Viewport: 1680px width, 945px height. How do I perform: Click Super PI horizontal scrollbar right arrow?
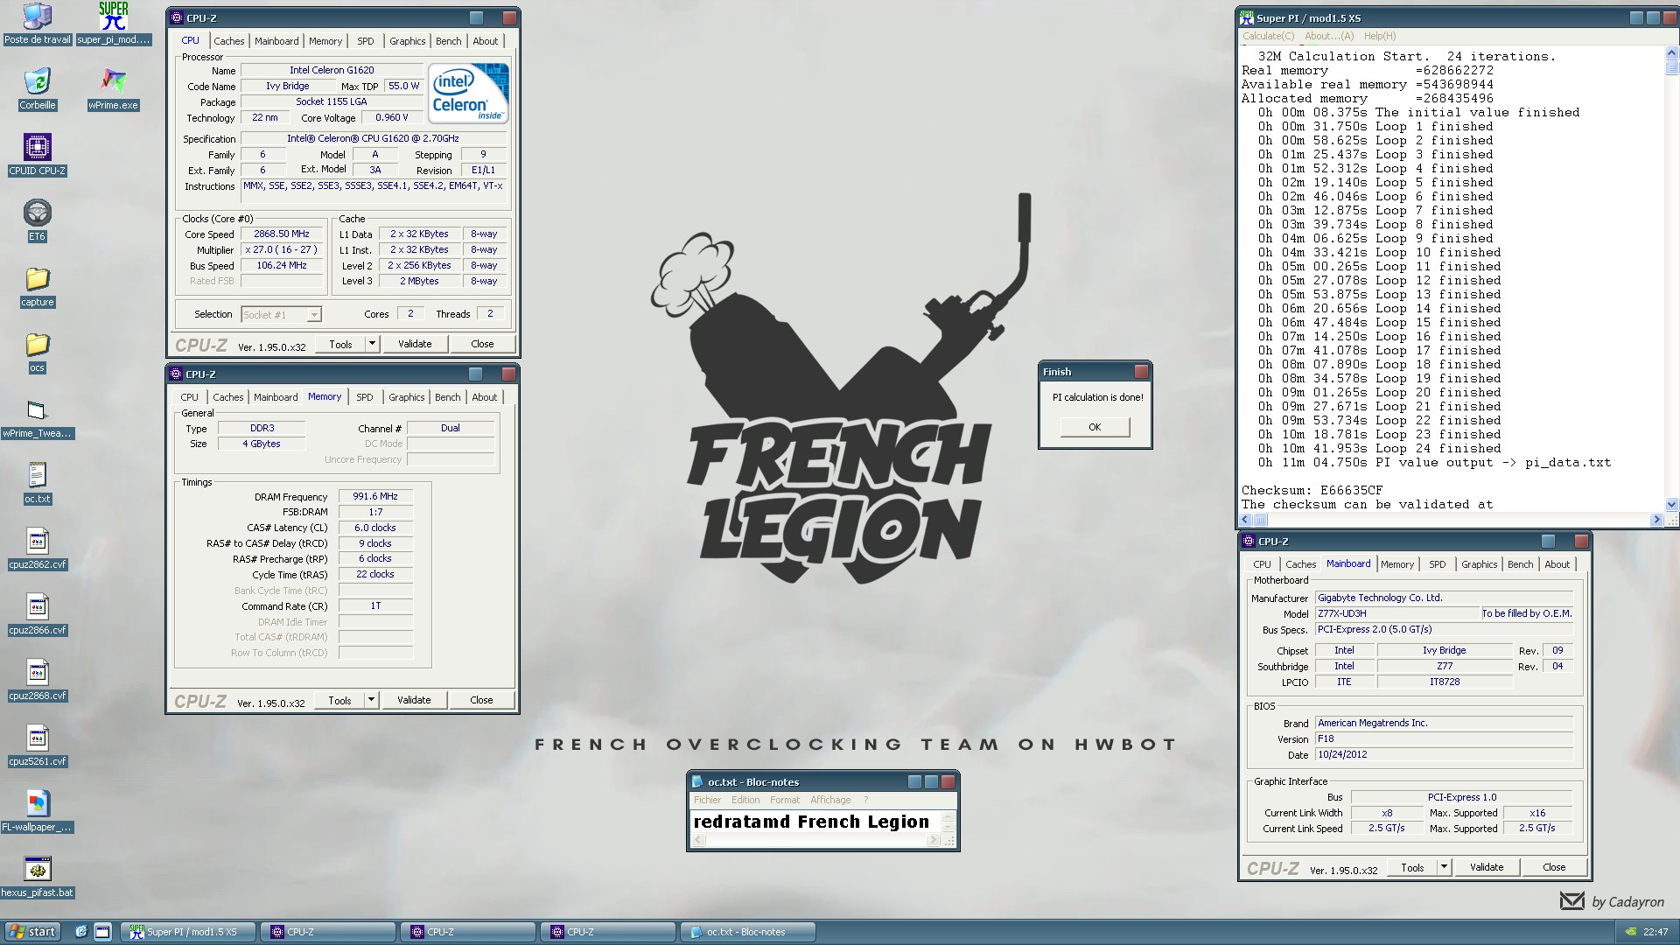pos(1655,520)
